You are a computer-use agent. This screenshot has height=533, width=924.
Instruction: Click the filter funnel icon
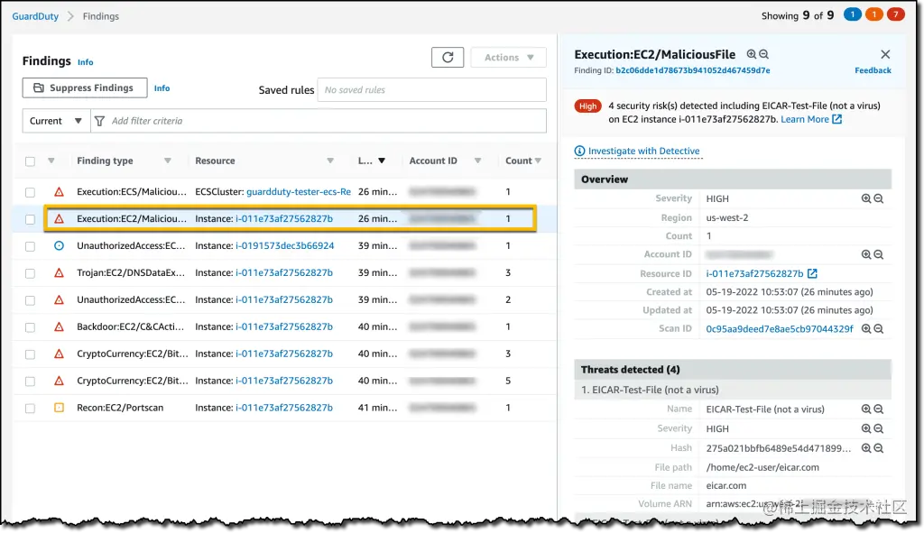tap(99, 121)
